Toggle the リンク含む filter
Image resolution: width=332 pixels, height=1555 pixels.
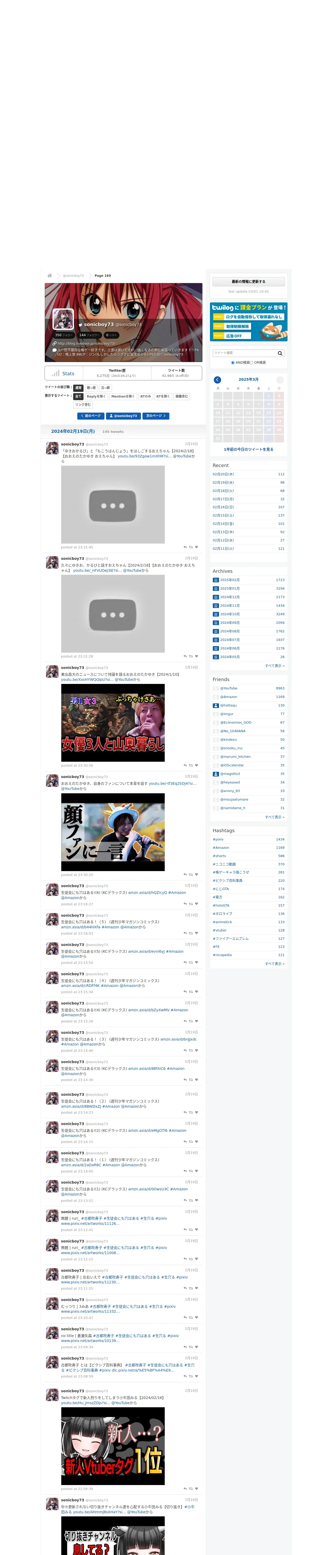click(x=83, y=405)
